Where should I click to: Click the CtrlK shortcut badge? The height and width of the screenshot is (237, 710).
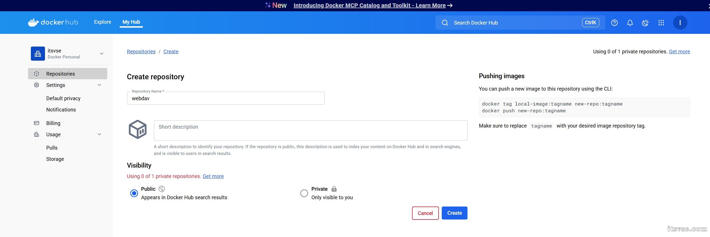pos(590,23)
